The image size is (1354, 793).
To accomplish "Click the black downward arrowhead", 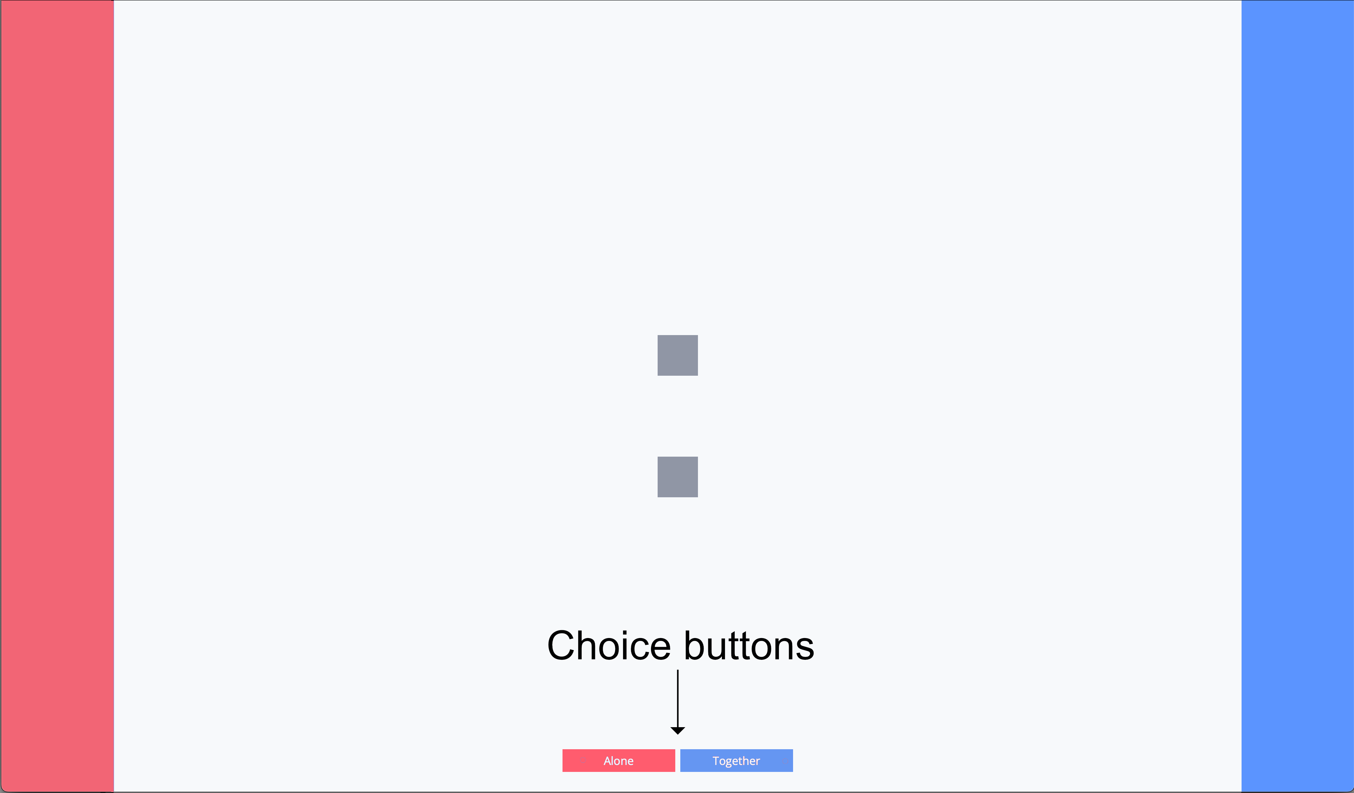I will (x=677, y=730).
